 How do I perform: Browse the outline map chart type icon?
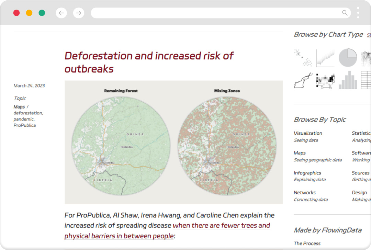[303, 81]
